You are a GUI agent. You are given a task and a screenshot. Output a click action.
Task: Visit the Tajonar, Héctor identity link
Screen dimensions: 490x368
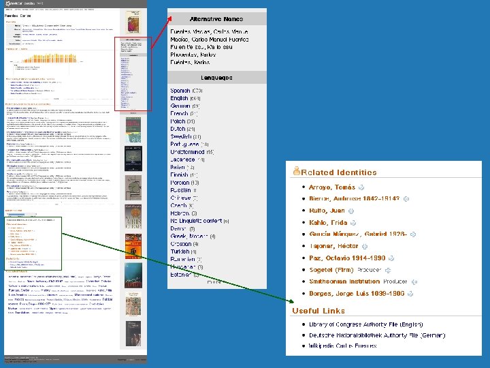point(333,246)
